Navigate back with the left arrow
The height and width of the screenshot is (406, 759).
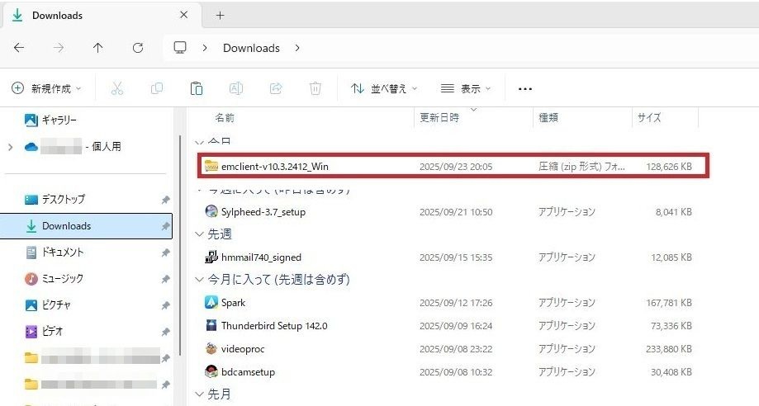pyautogui.click(x=20, y=48)
